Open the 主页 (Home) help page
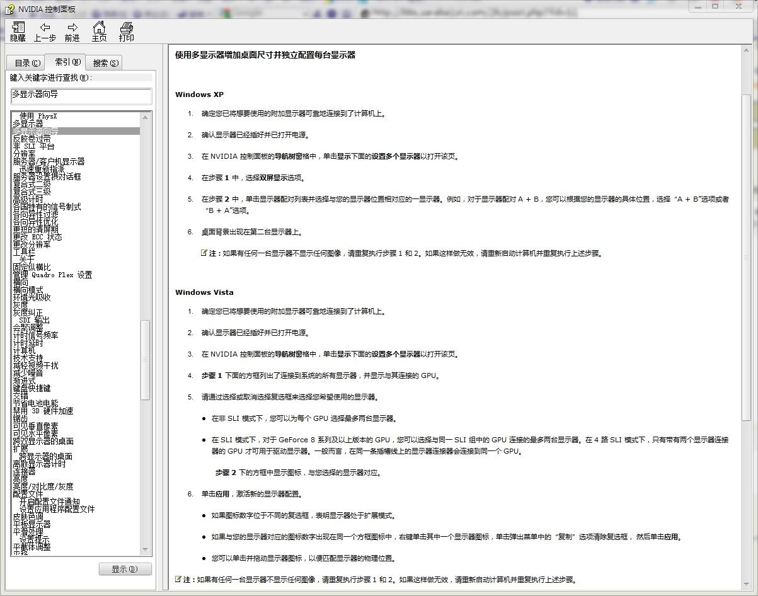 (x=99, y=32)
